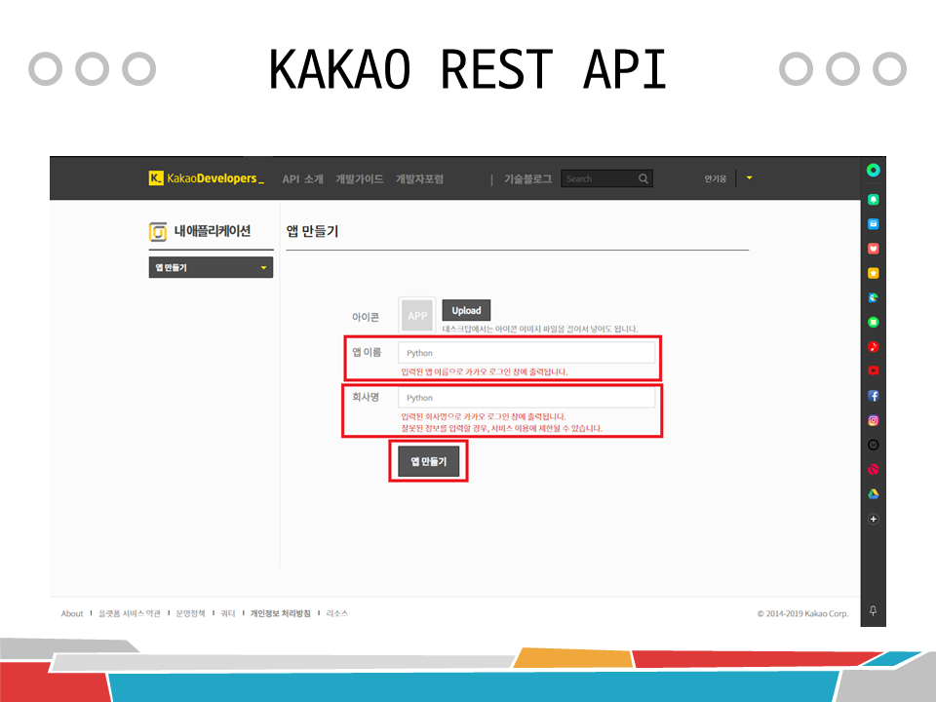
Task: Open the Google Drive sidebar icon
Action: coord(874,493)
